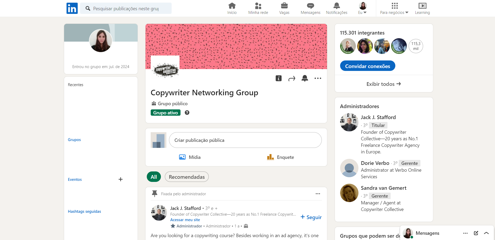This screenshot has height=240, width=495.
Task: Open the LinkedIn home logo
Action: point(72,8)
